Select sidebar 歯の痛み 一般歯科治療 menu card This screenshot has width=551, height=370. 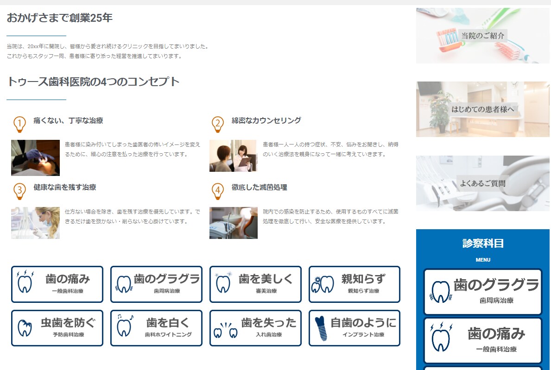[482, 340]
